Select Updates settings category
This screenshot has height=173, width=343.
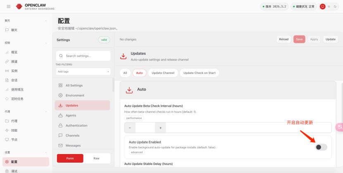coord(82,105)
